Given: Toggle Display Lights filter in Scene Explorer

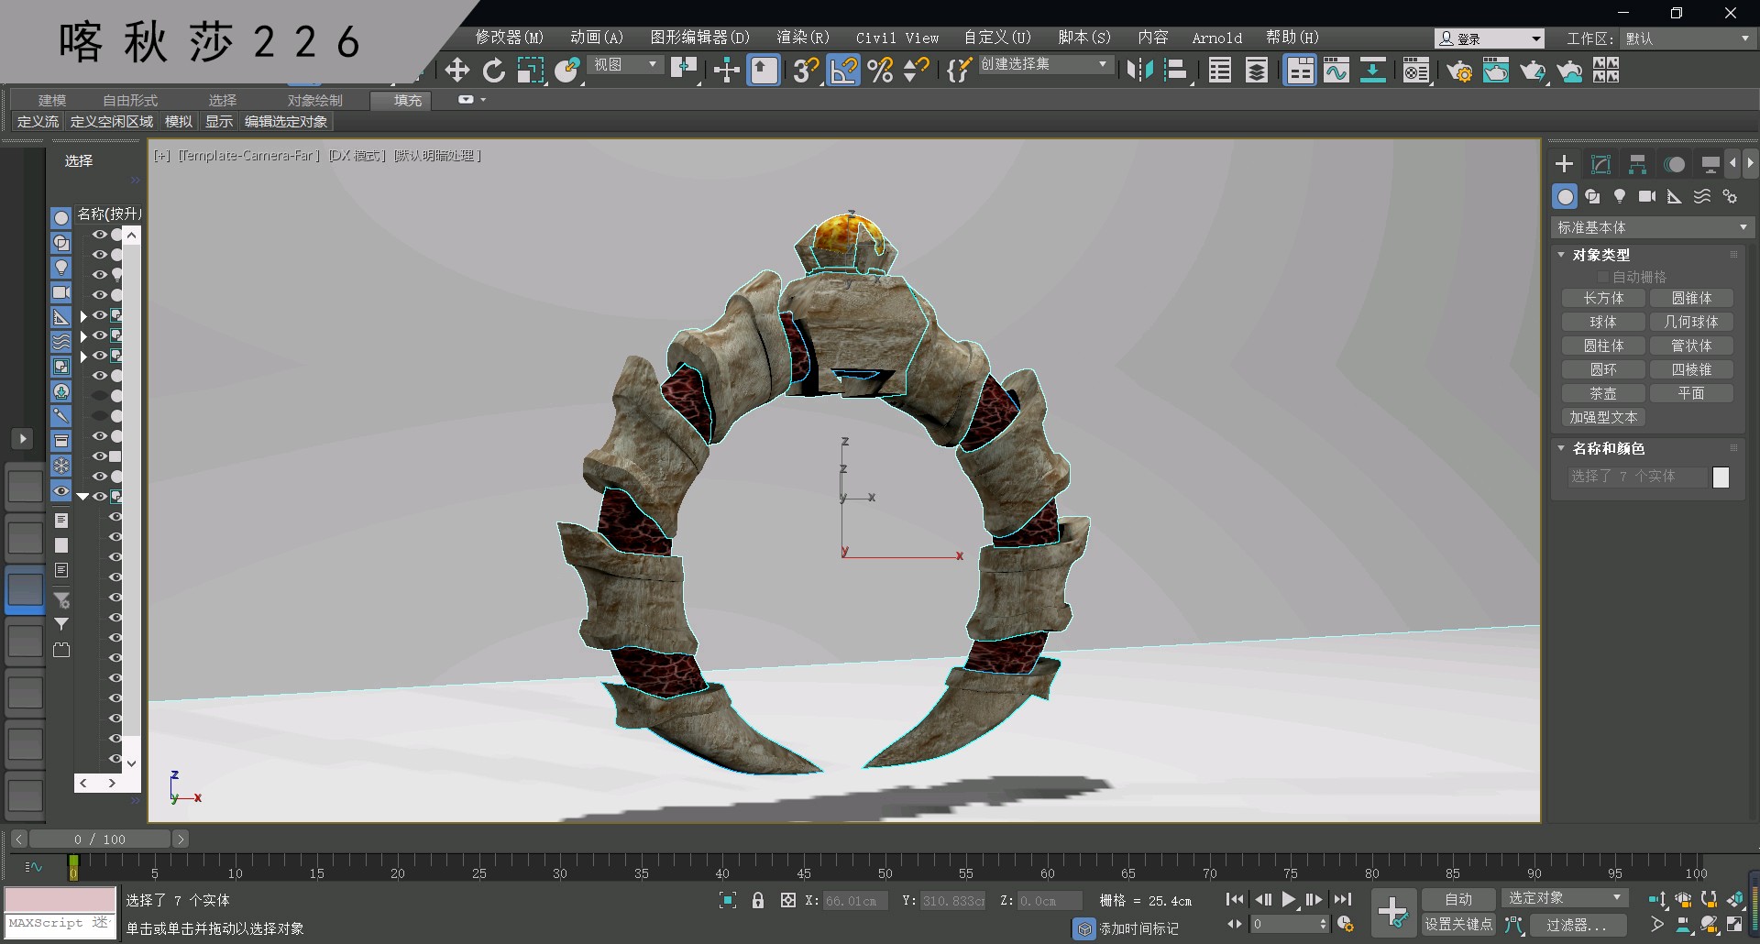Looking at the screenshot, I should click(60, 268).
